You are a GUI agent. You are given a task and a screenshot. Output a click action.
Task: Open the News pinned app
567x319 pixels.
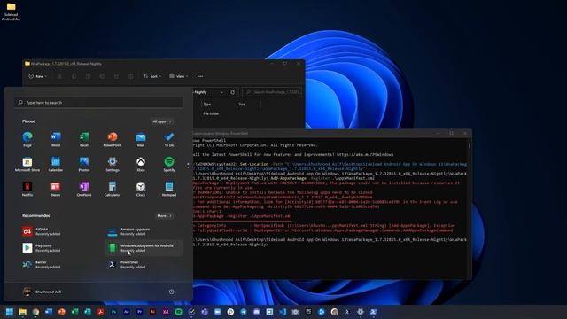pyautogui.click(x=56, y=189)
